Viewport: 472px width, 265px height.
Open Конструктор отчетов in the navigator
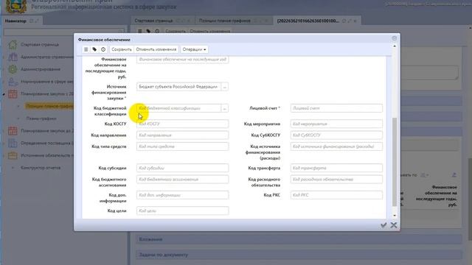click(41, 168)
